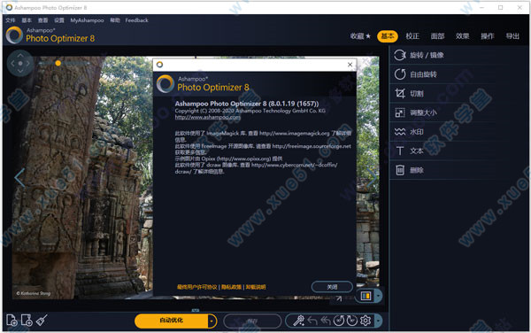The height and width of the screenshot is (333, 531).
Task: Switch to the 校正 (Correction) tab
Action: [412, 36]
